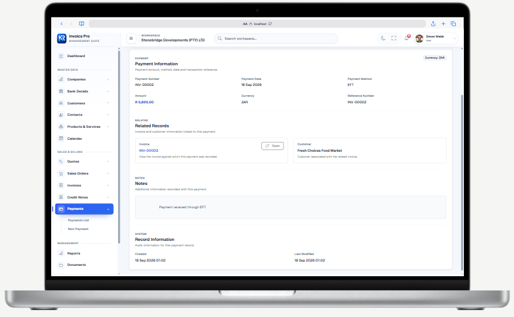
Task: Expand the Credit Notes chevron
Action: click(108, 197)
